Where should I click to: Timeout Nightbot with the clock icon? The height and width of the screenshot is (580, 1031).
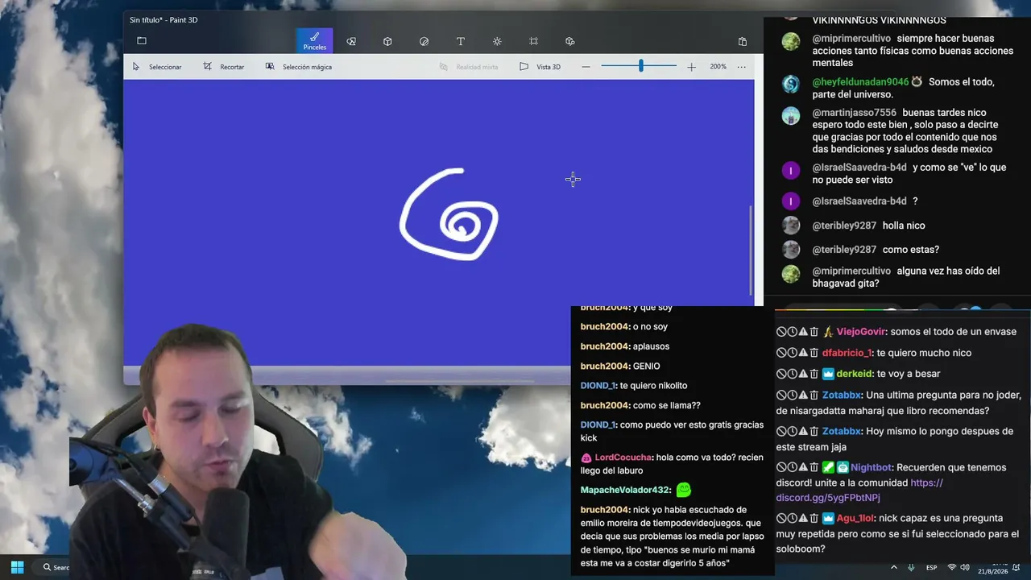792,467
